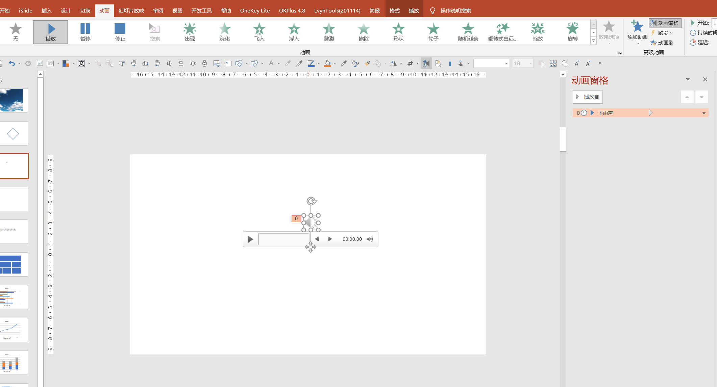Play audio using the player play button
This screenshot has width=717, height=387.
(x=250, y=239)
